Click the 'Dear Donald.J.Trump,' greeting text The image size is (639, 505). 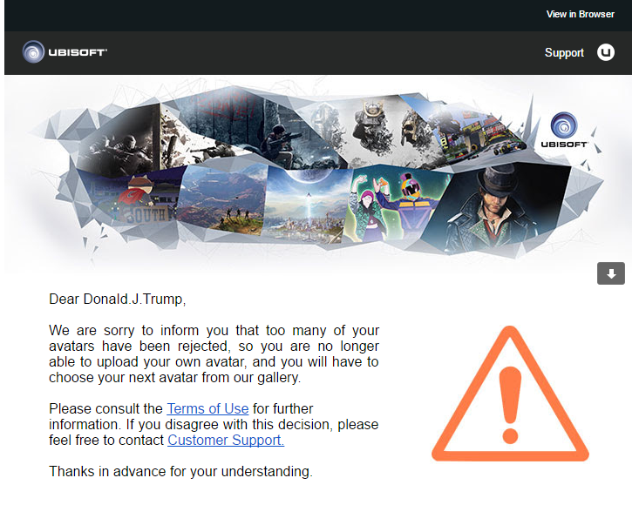[118, 300]
